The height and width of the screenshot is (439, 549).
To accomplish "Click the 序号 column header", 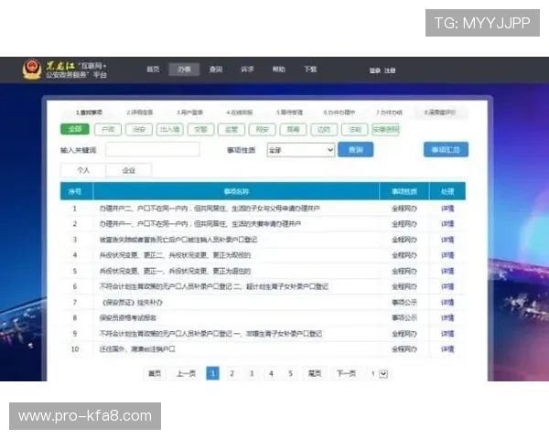I will point(75,191).
